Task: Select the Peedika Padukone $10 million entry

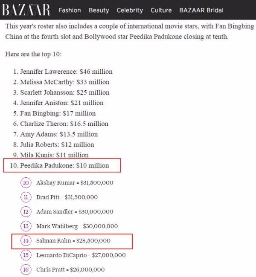Action: pos(64,165)
